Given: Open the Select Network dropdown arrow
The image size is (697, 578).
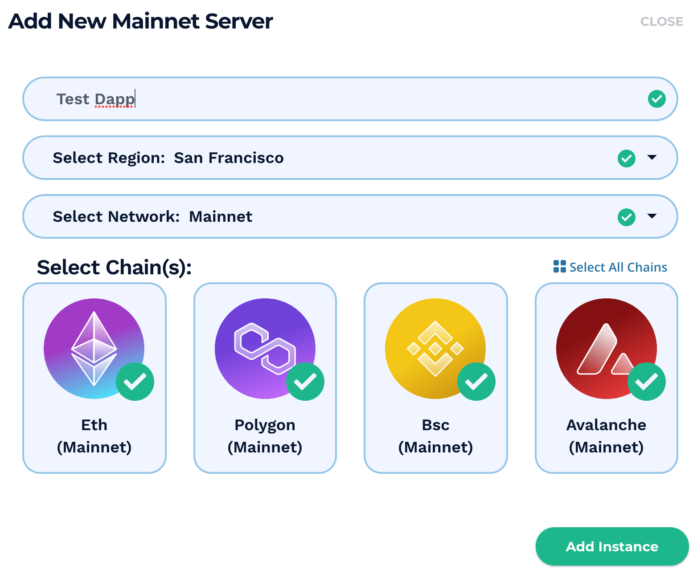Looking at the screenshot, I should (652, 216).
